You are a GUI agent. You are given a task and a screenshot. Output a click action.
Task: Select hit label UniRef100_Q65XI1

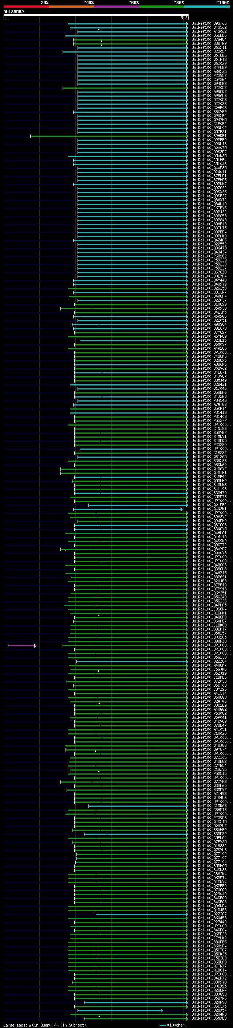(209, 47)
